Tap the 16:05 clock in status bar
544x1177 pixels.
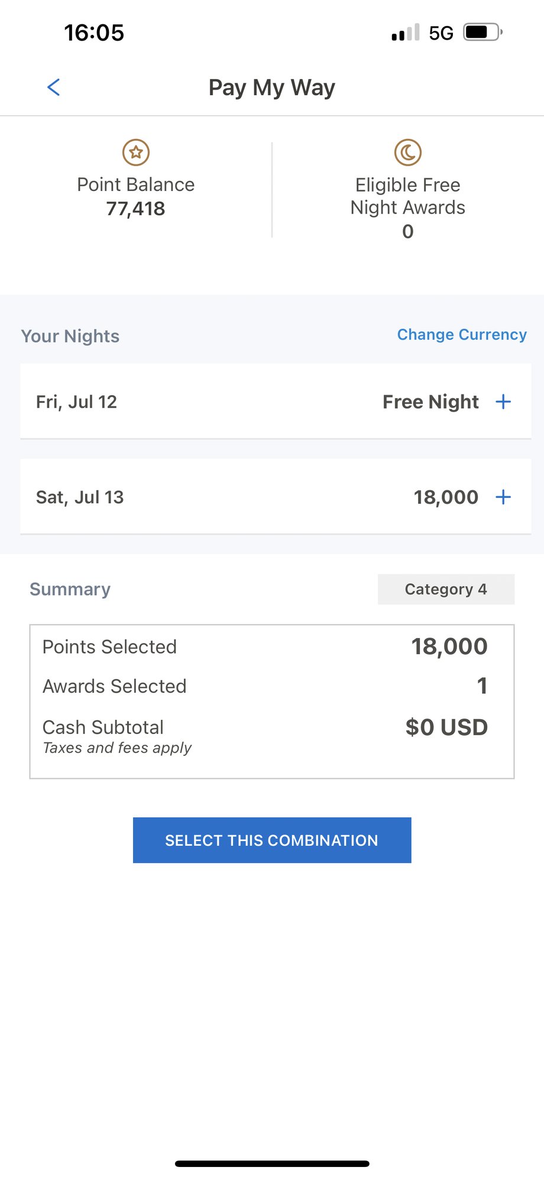pyautogui.click(x=94, y=33)
